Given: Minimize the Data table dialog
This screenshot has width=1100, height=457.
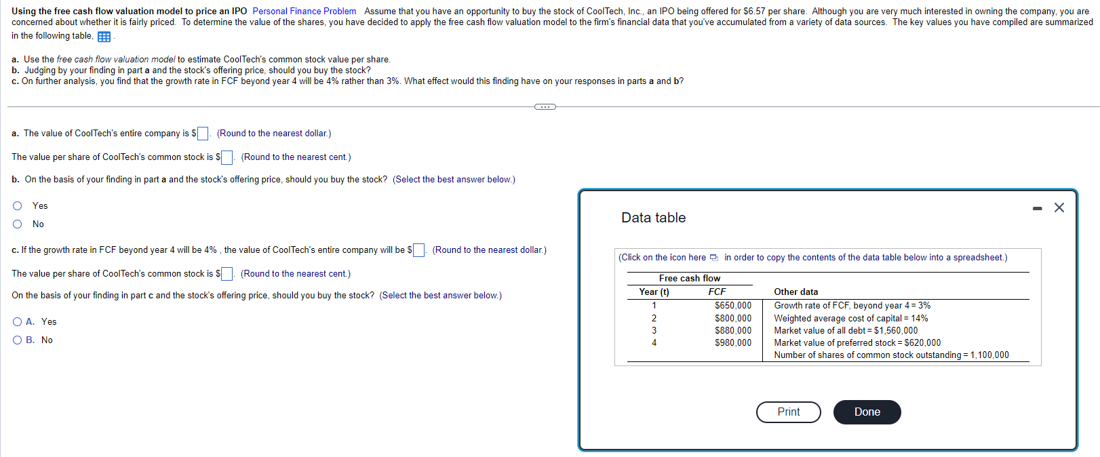Looking at the screenshot, I should point(1037,208).
